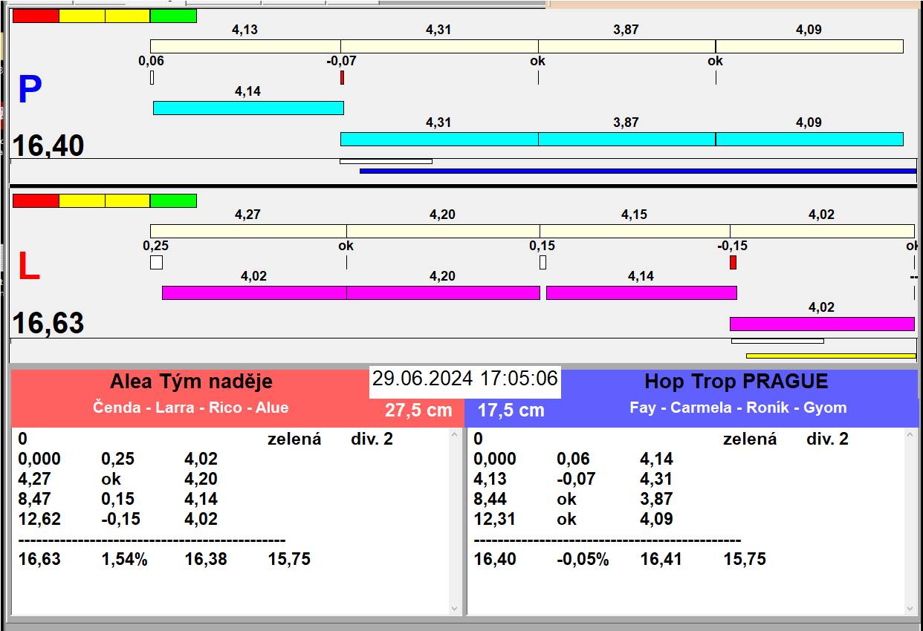Click zelená label in Alea panel

(294, 439)
